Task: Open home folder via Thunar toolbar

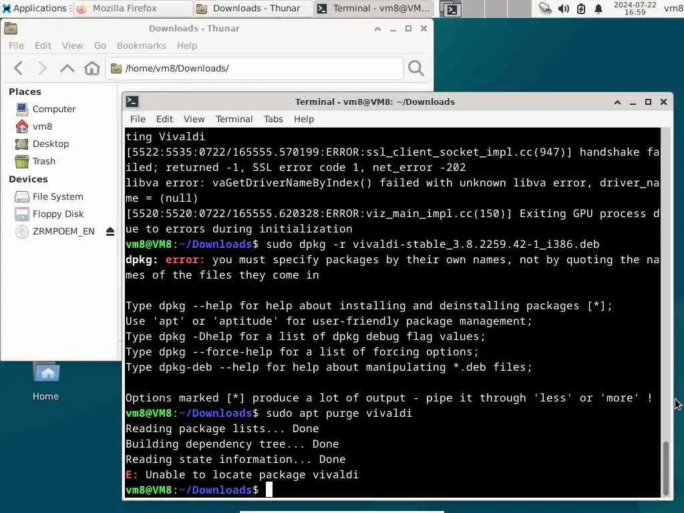Action: click(x=92, y=68)
